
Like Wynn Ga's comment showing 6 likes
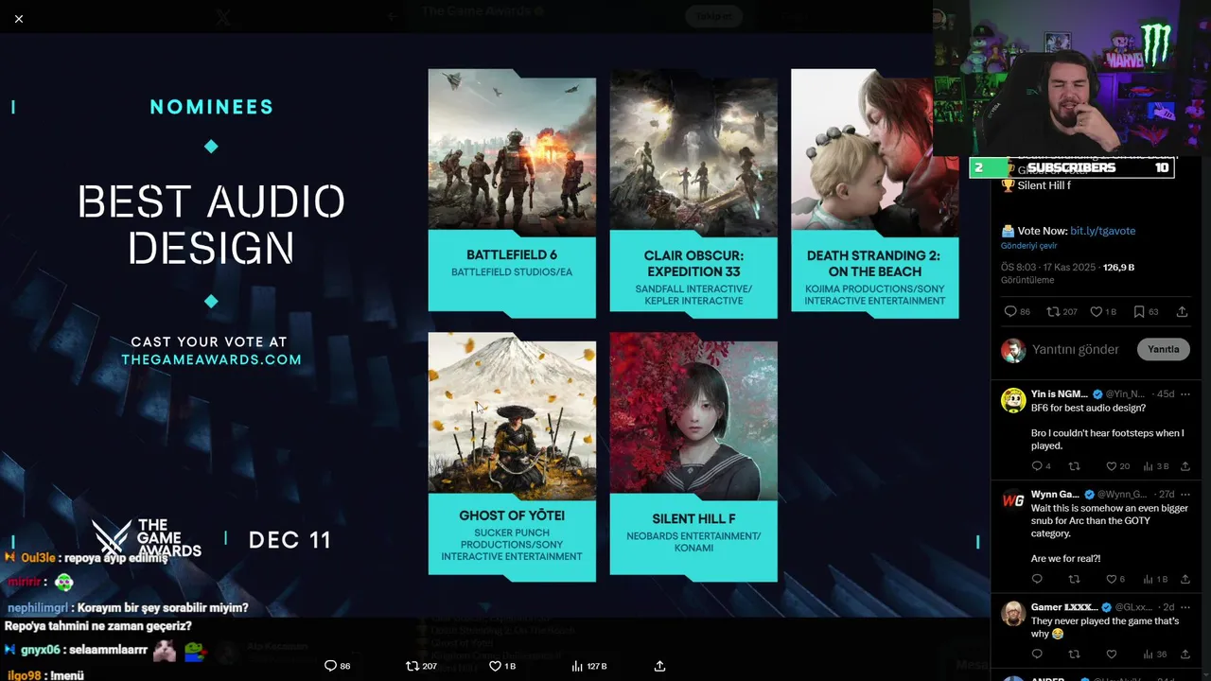point(1115,579)
